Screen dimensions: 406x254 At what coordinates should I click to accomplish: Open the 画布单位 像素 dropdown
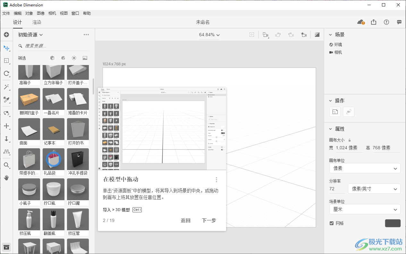click(365, 168)
